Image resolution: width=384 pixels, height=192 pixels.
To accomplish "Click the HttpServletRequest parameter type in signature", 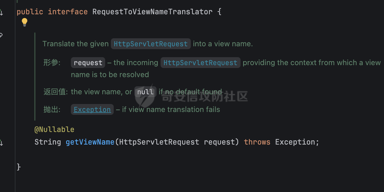I will pos(159,142).
